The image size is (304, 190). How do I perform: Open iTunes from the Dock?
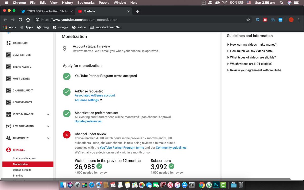[x=177, y=185]
